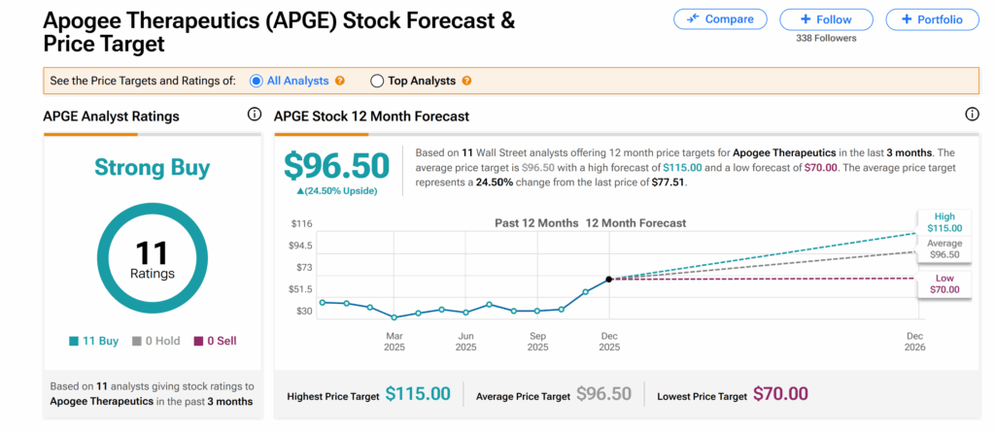Click the gray Hold legend square
Image resolution: width=995 pixels, height=431 pixels.
pos(135,341)
